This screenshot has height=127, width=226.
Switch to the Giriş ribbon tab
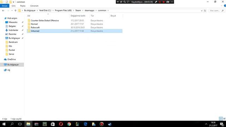pyautogui.click(x=13, y=6)
